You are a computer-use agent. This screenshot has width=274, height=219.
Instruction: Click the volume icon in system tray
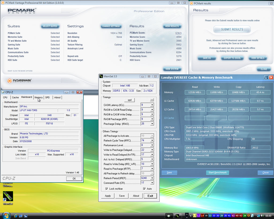[x=263, y=216]
